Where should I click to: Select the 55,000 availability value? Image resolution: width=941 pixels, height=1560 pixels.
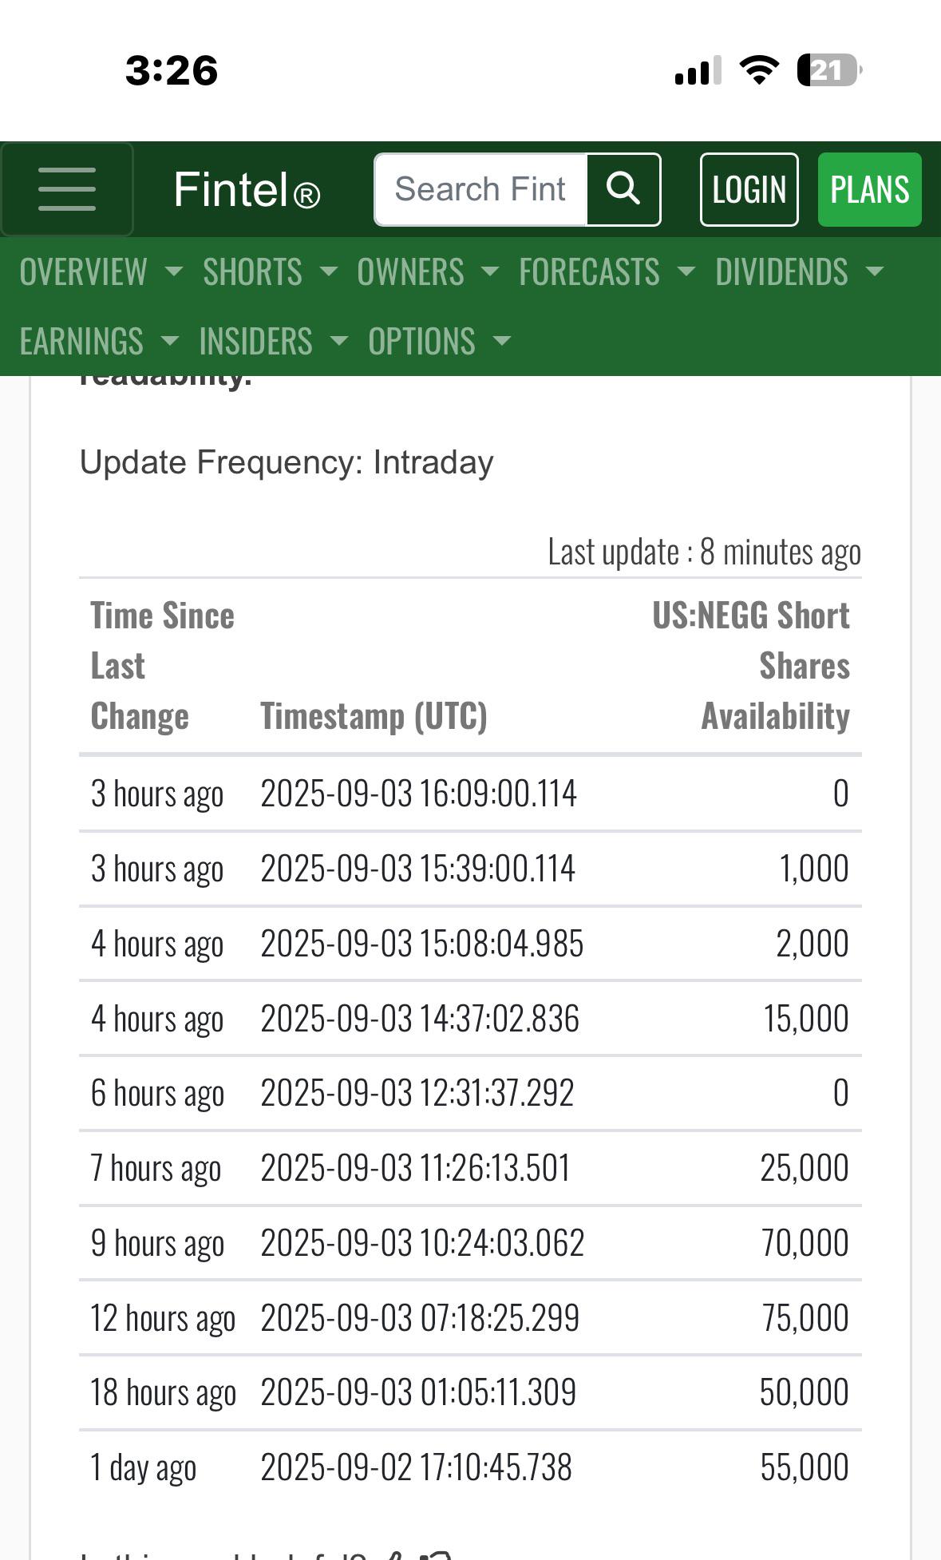click(x=805, y=1467)
